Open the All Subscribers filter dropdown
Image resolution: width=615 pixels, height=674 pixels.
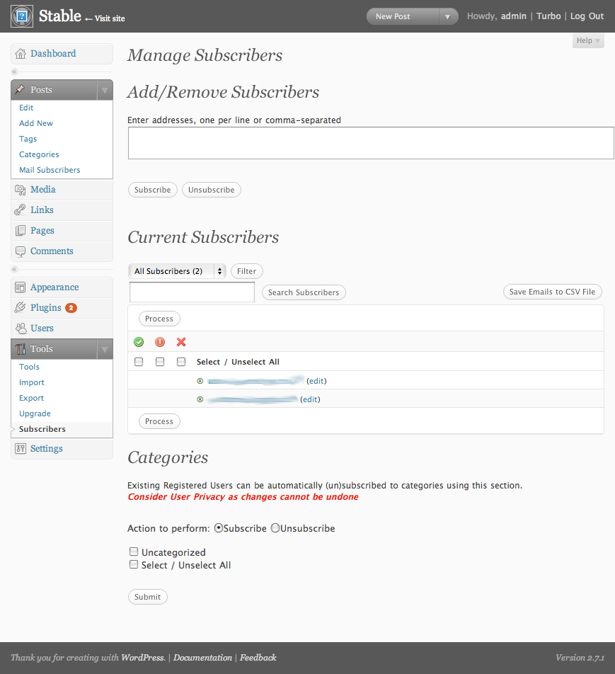pos(177,271)
